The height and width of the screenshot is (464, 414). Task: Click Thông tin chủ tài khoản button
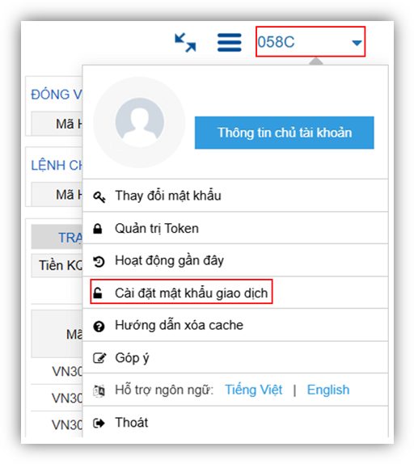pyautogui.click(x=284, y=133)
